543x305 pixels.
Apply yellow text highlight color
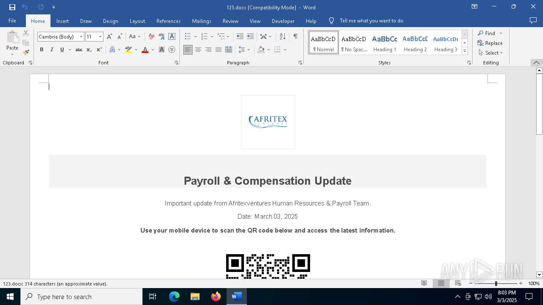129,50
